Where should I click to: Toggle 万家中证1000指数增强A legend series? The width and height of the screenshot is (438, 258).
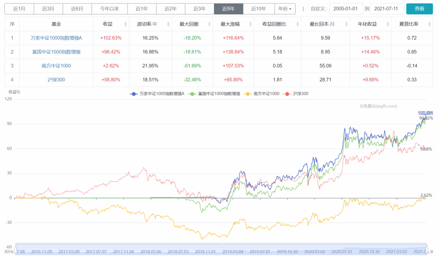[x=157, y=94]
